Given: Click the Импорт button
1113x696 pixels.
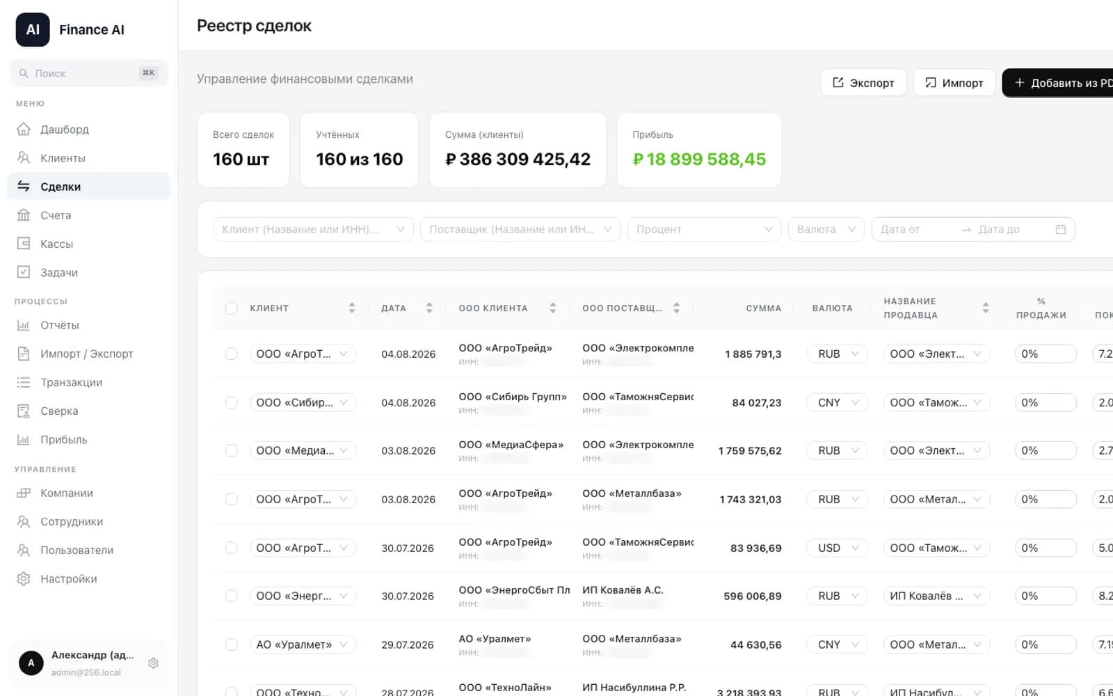Looking at the screenshot, I should (x=954, y=83).
